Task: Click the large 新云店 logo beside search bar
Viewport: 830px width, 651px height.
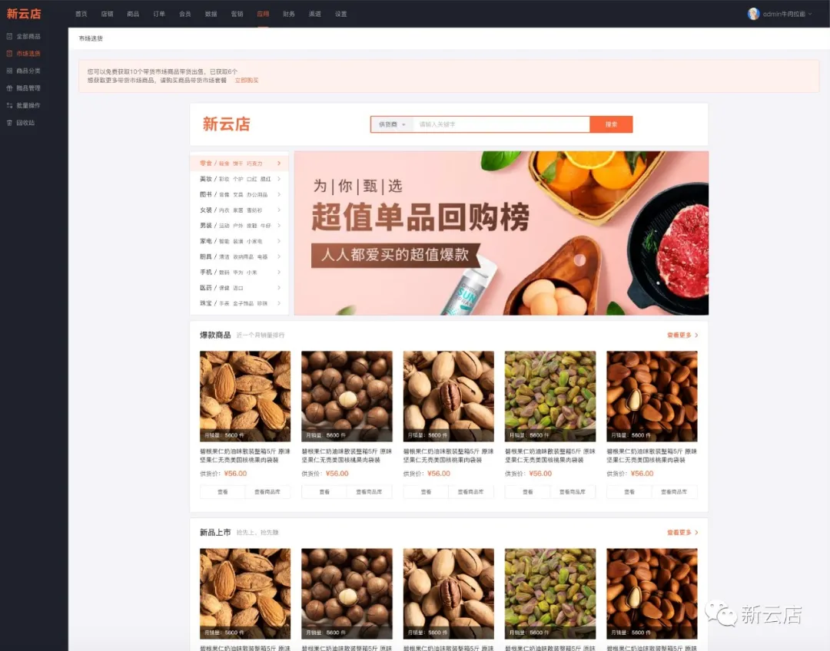Action: (226, 124)
